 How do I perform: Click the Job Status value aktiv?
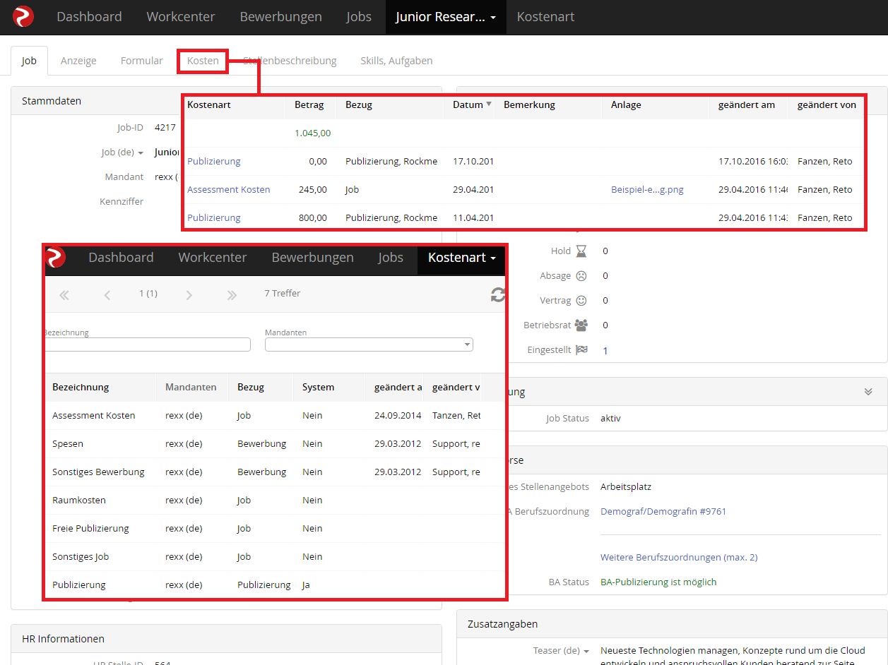coord(610,418)
